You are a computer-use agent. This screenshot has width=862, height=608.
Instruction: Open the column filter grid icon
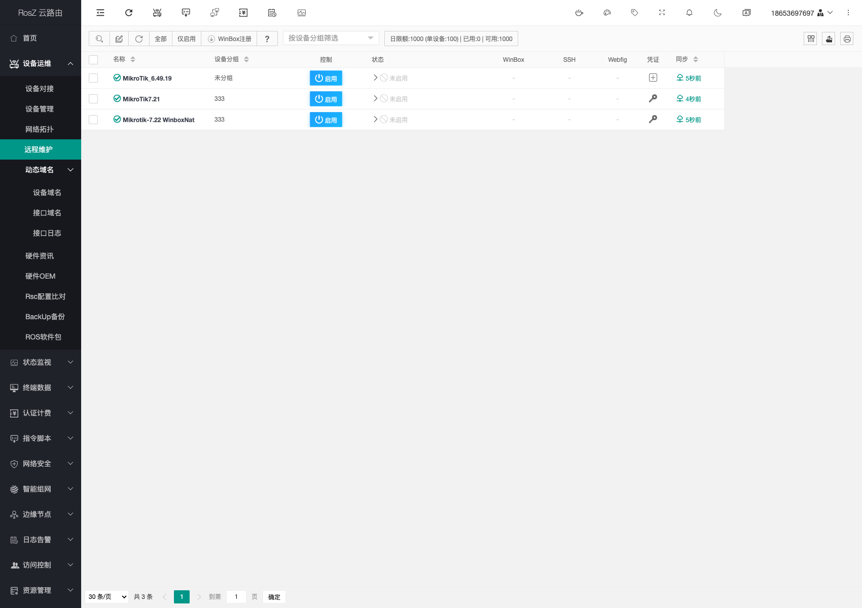(810, 39)
